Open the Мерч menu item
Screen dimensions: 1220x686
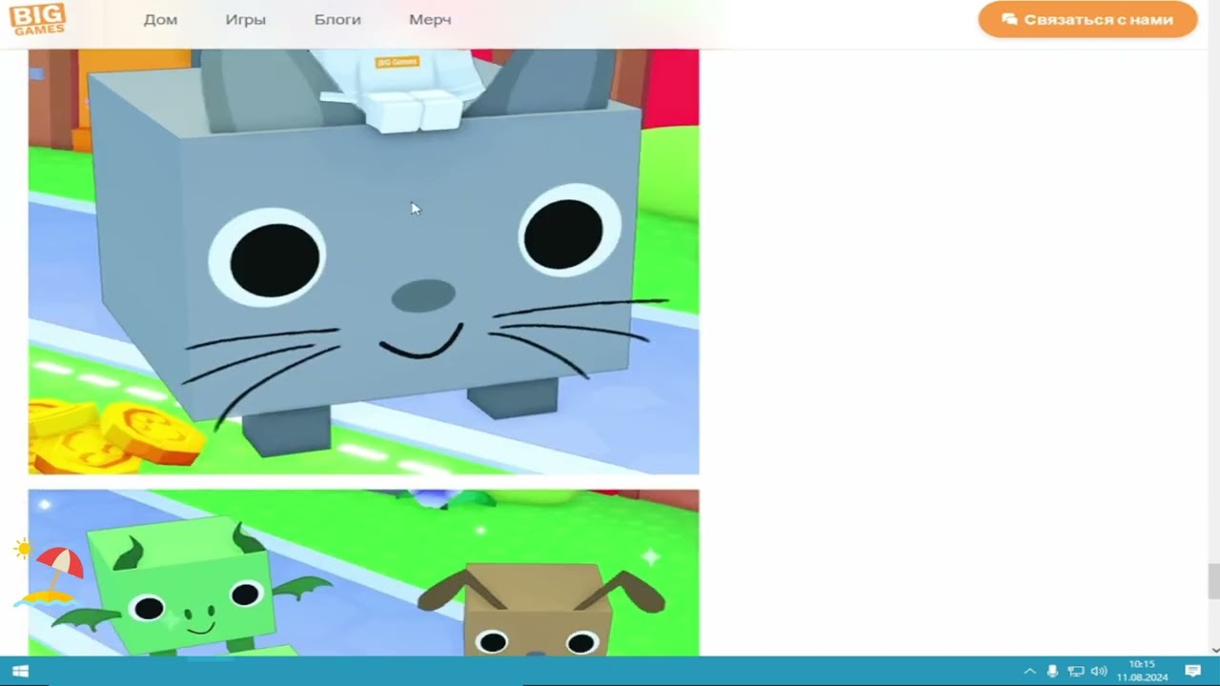(x=430, y=20)
